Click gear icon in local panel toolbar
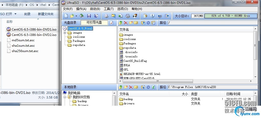Viewport: 261px width, 118px height. (x=148, y=87)
